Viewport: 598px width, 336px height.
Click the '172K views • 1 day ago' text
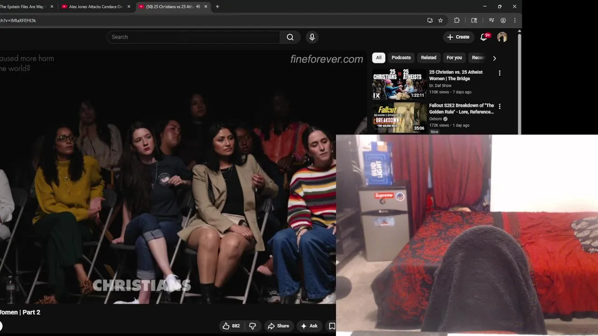point(449,126)
